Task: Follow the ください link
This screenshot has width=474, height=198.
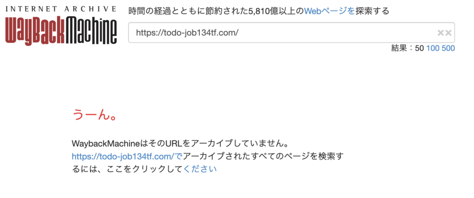Action: tap(200, 169)
